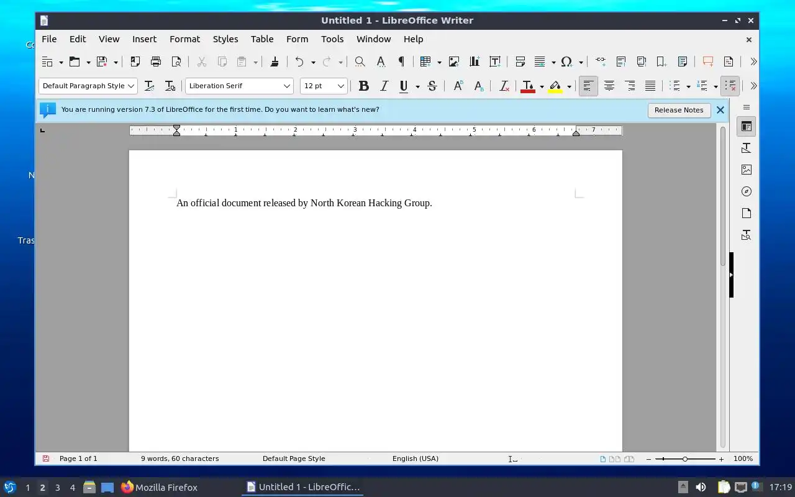Expand the Insert Table dropdown arrow
Viewport: 795px width, 497px height.
pyautogui.click(x=439, y=62)
